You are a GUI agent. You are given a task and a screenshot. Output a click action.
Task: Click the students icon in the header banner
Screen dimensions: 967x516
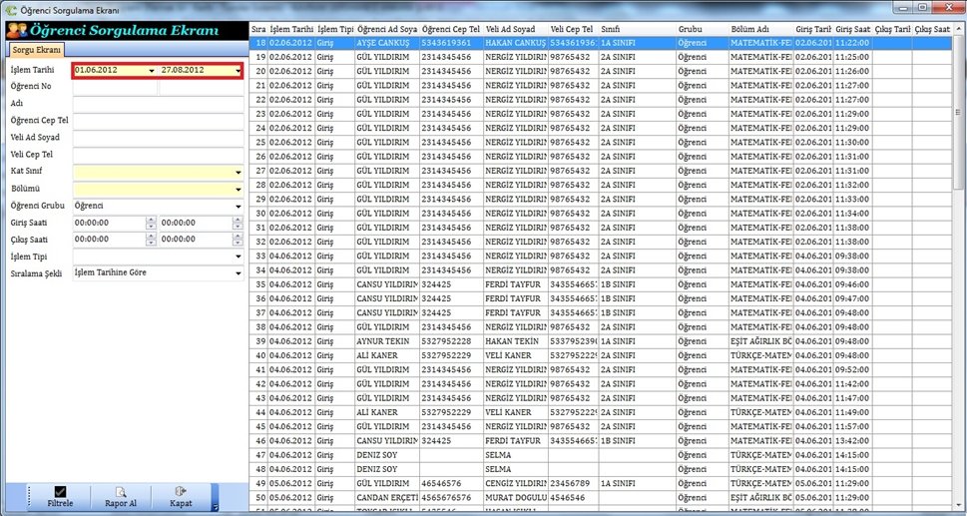17,31
